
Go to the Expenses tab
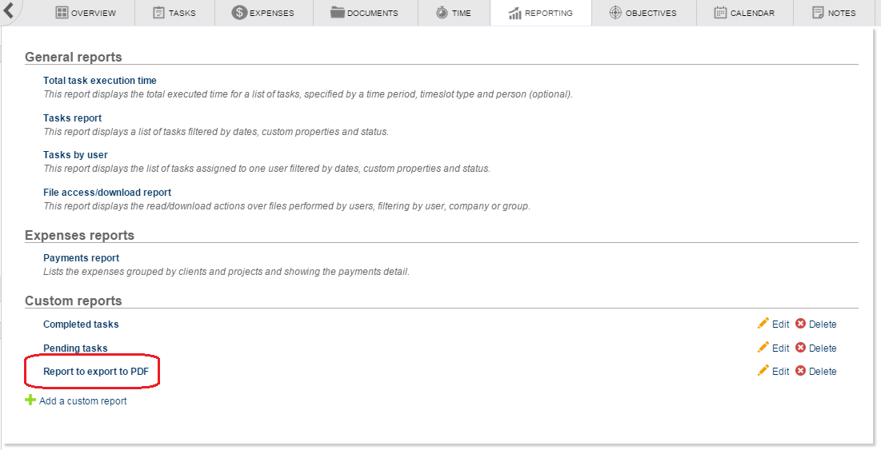pyautogui.click(x=262, y=13)
